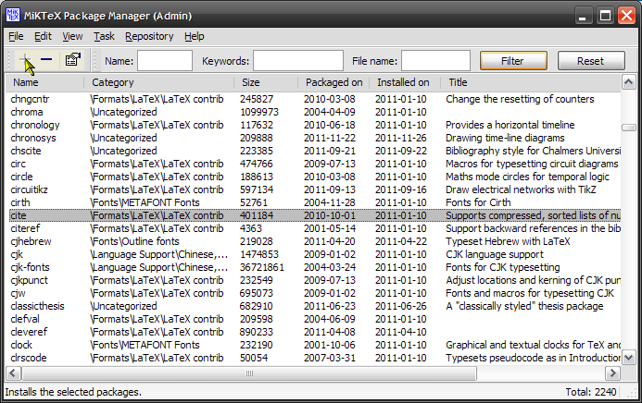This screenshot has width=642, height=403.
Task: Click the horizontal scrollbar left arrow
Action: tap(13, 373)
